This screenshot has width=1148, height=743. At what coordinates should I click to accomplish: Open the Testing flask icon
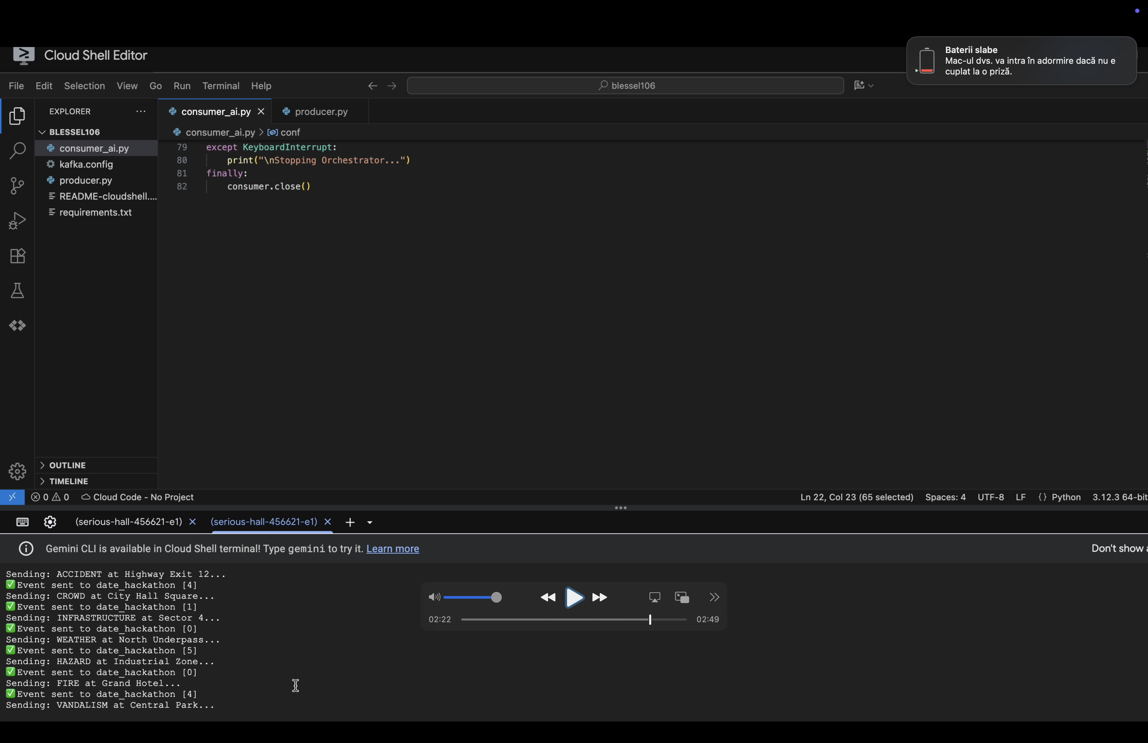click(17, 291)
